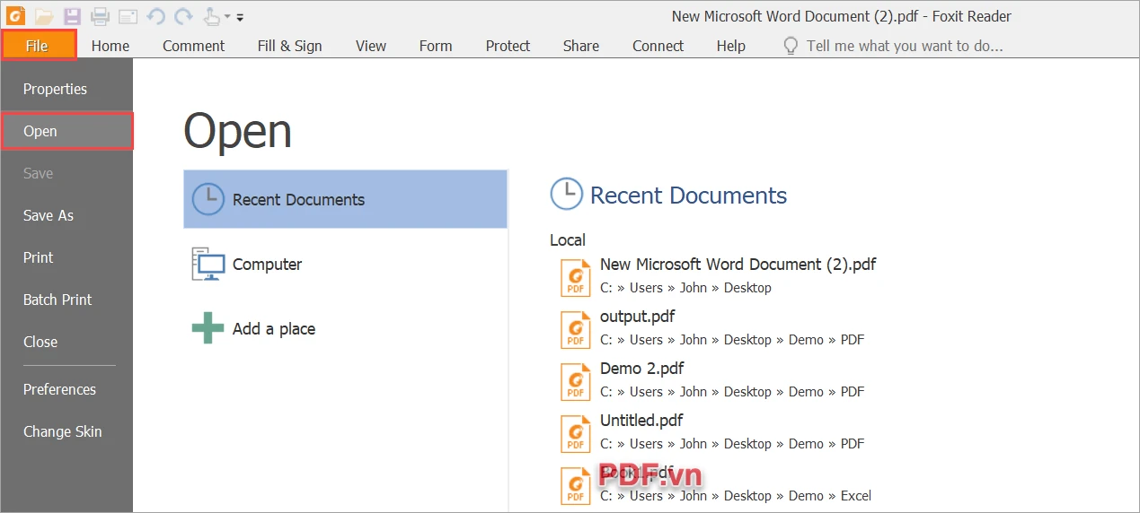
Task: Click the open folder icon in quick access toolbar
Action: (44, 16)
